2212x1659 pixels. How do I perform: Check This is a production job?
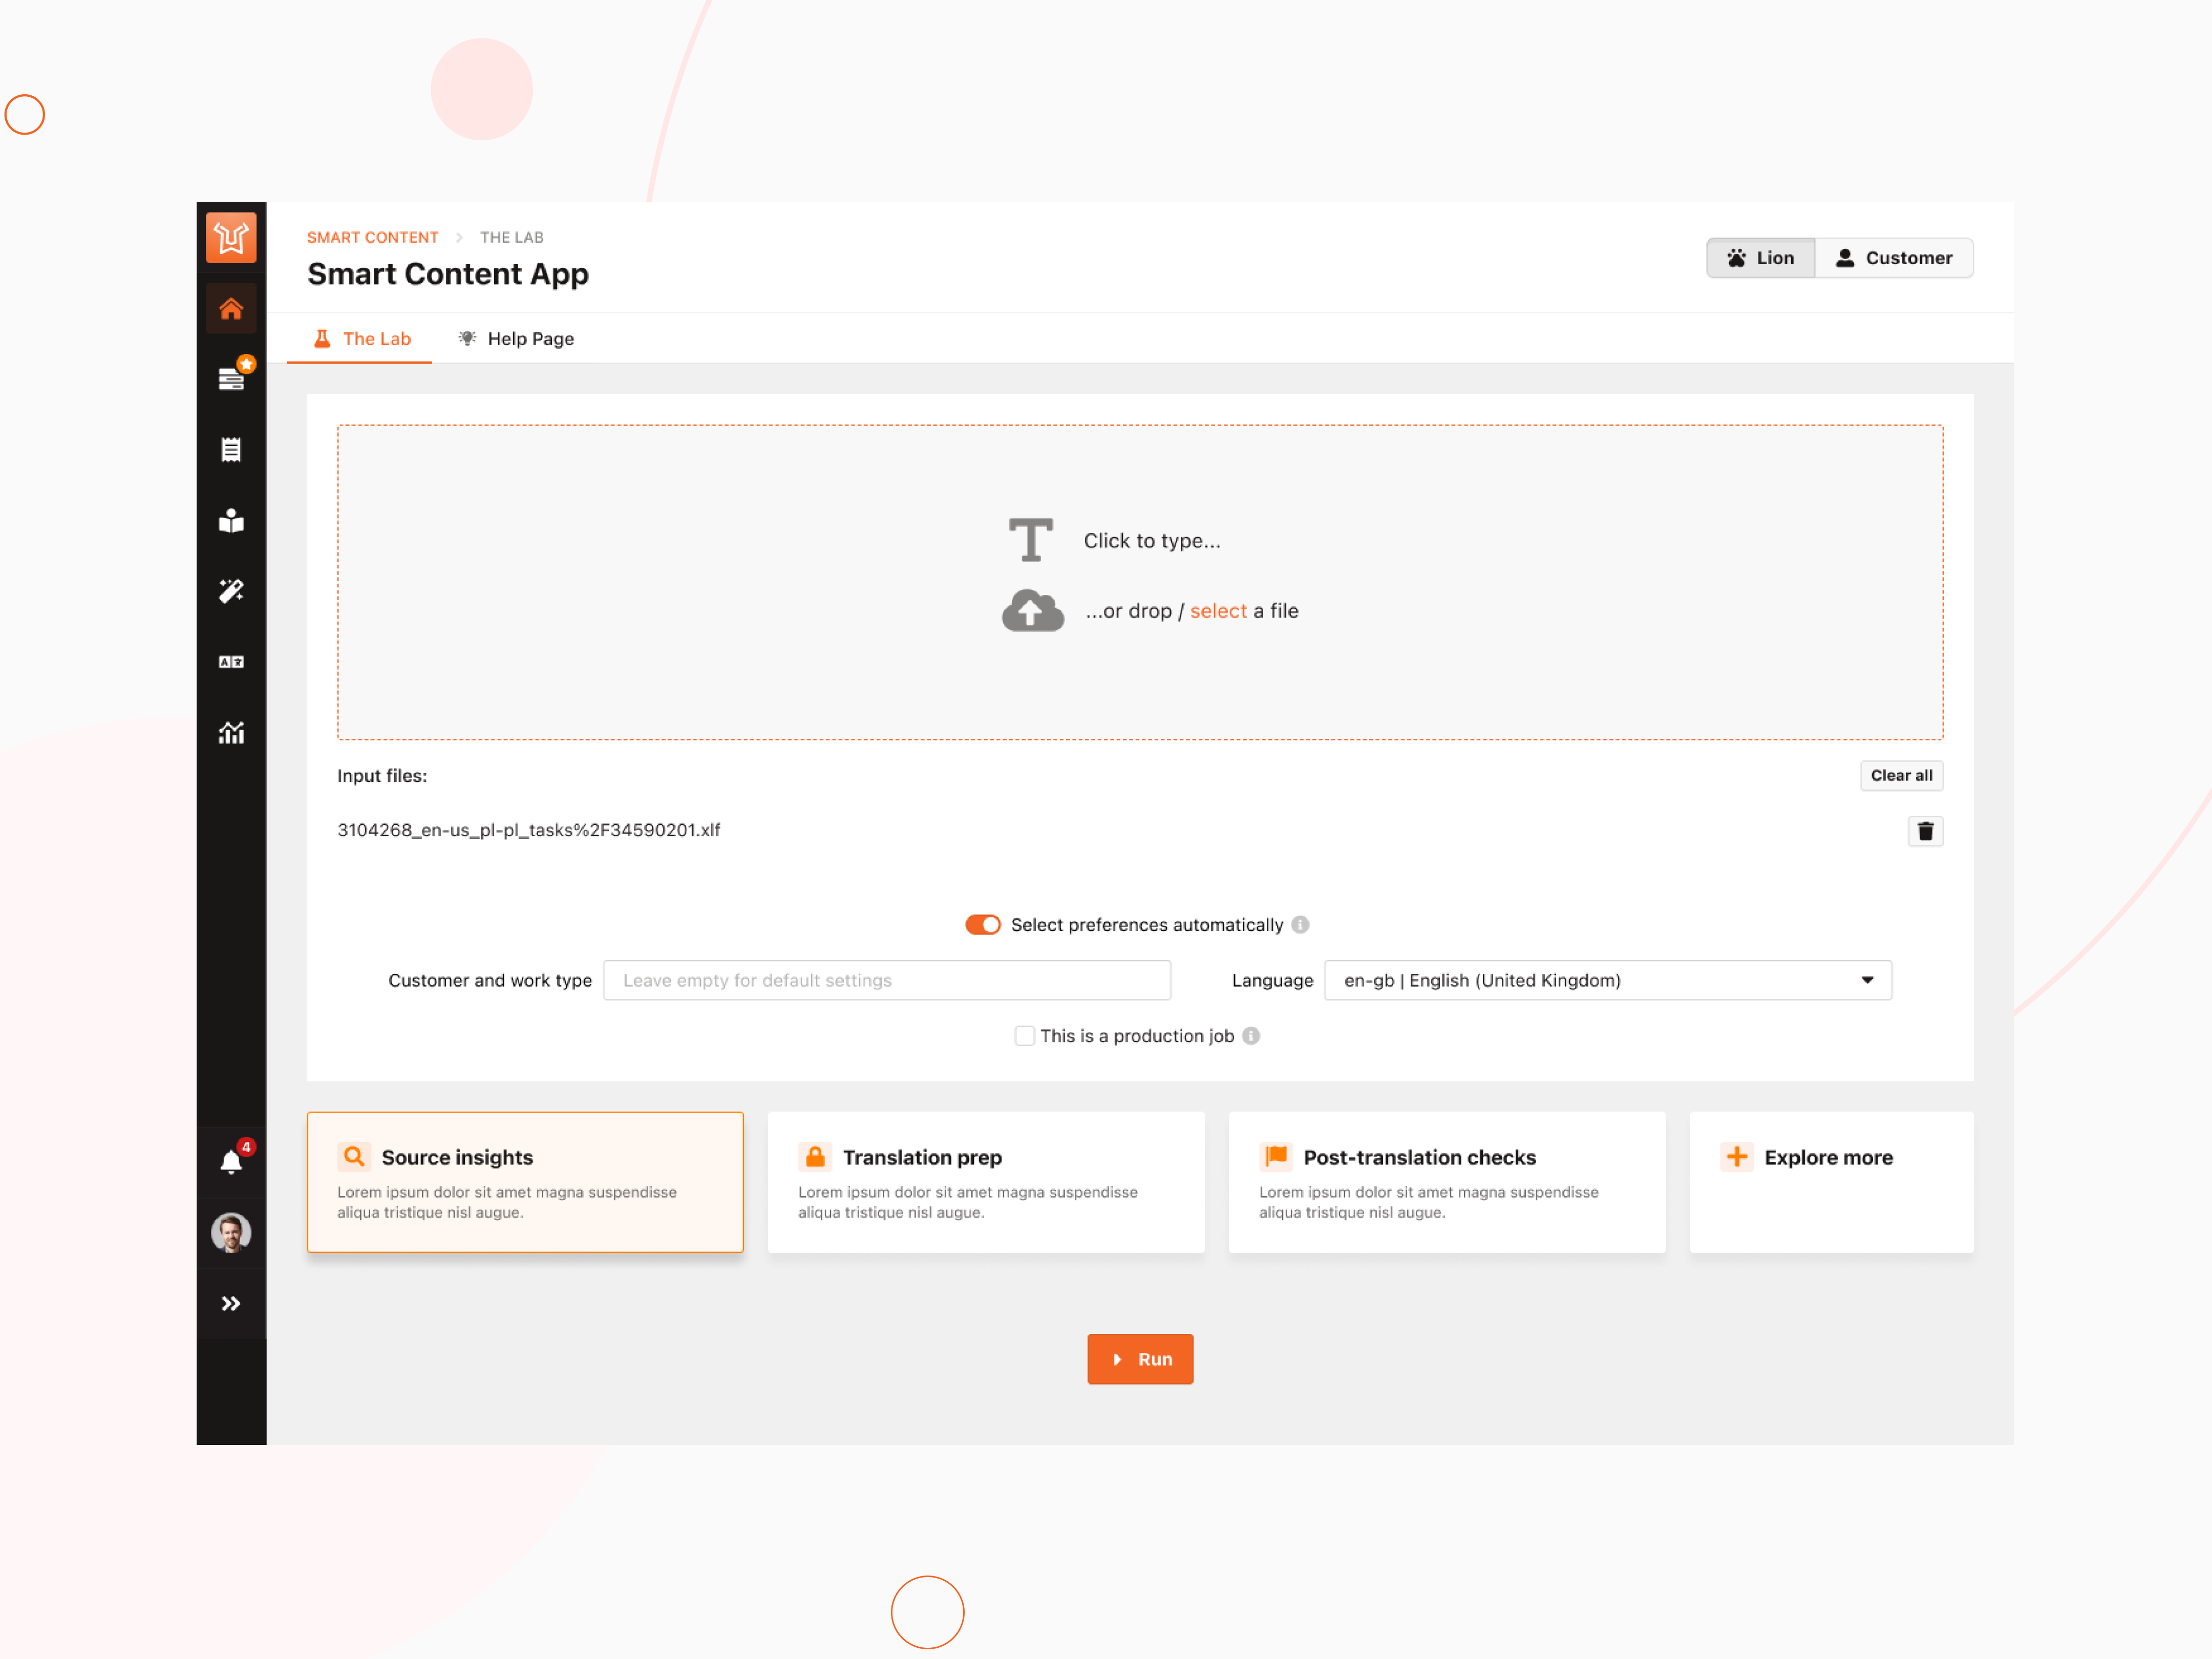(x=1024, y=1036)
